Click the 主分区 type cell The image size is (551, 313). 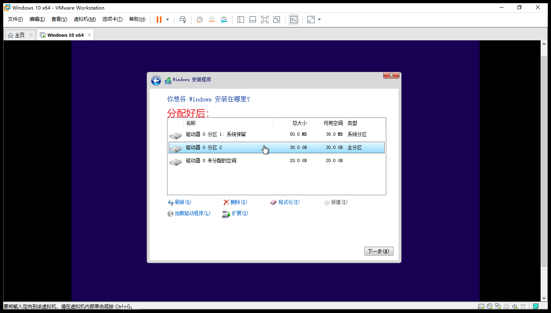pyautogui.click(x=354, y=148)
